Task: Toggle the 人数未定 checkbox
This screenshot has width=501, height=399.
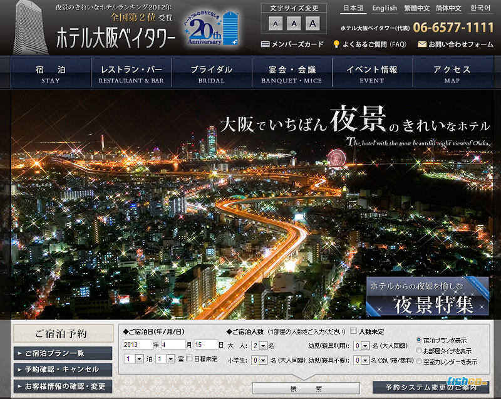Action: pyautogui.click(x=353, y=331)
